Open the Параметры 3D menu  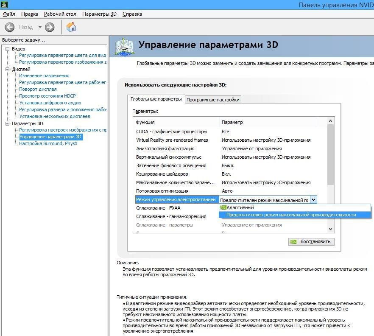coord(99,14)
